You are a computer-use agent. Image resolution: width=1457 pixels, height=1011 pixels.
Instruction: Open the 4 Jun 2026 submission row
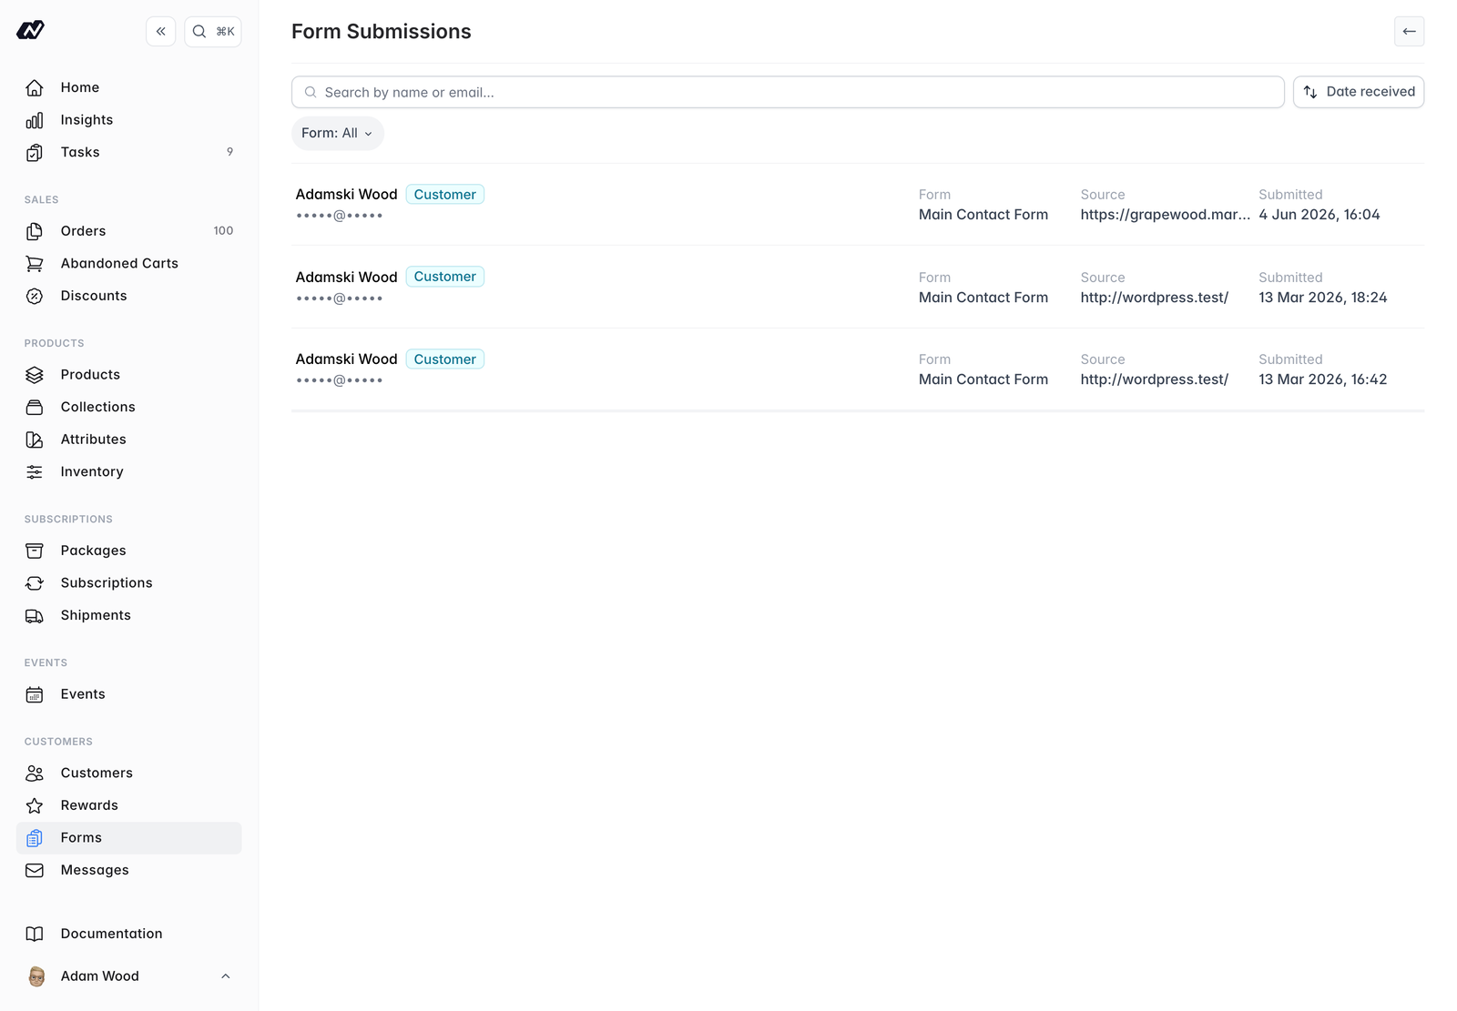point(858,205)
